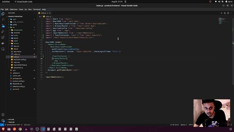Open the File menu
The height and width of the screenshot is (132, 234).
tap(2, 9)
